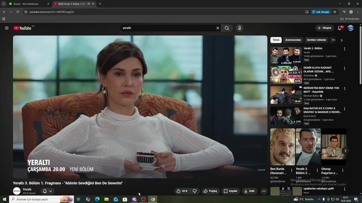Image resolution: width=362 pixels, height=203 pixels.
Task: Click the Oluştur create button
Action: 324,28
